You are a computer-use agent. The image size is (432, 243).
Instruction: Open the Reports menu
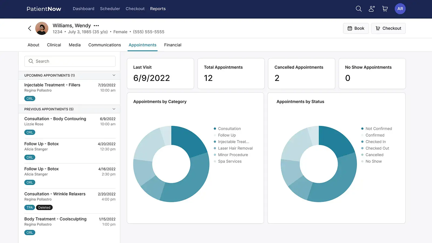(x=158, y=9)
